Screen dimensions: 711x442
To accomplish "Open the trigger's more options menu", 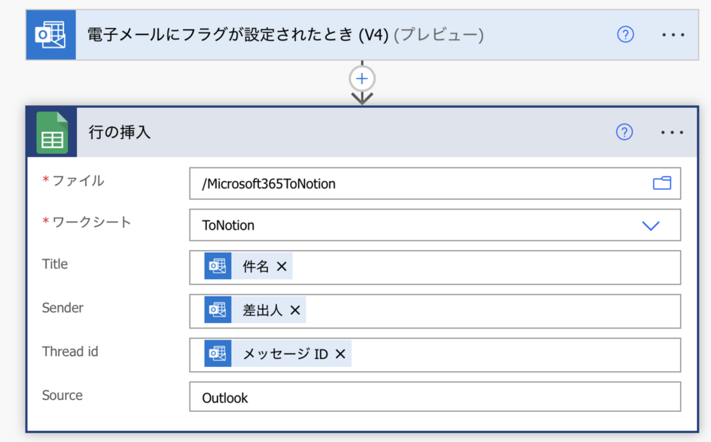I will 673,34.
